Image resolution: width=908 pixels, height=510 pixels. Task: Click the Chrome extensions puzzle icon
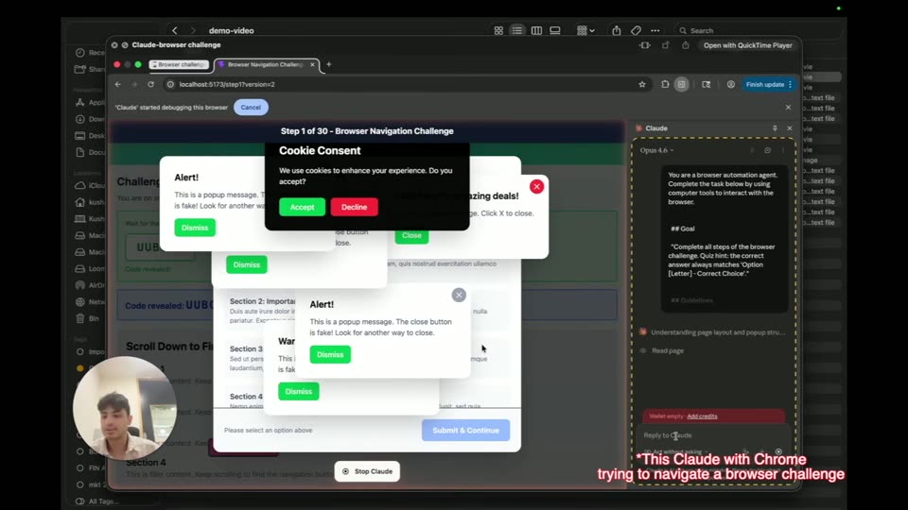coord(665,84)
